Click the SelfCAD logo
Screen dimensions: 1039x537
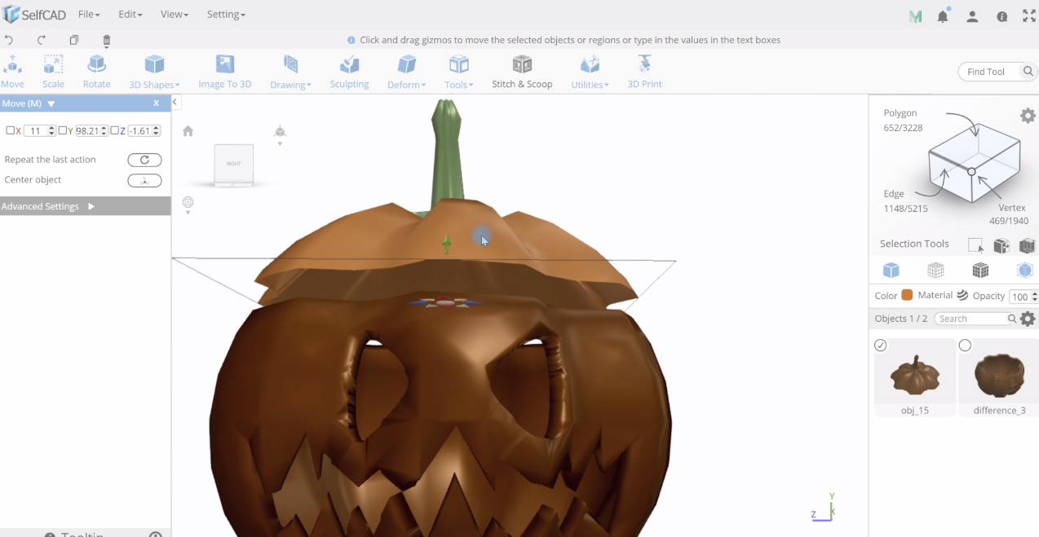point(33,15)
